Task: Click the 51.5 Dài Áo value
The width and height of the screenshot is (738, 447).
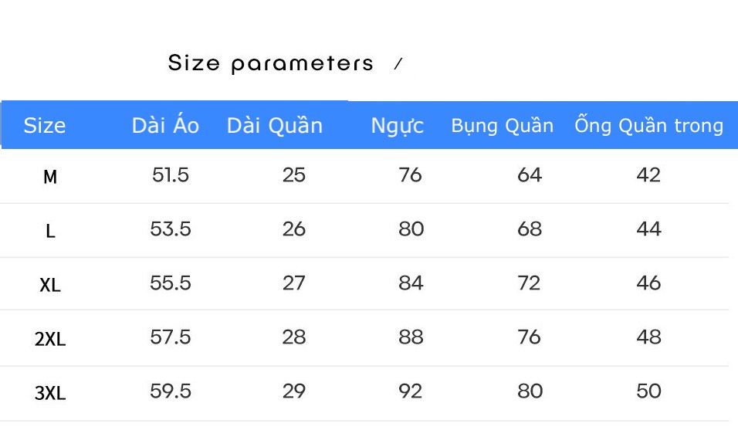Action: [x=171, y=175]
